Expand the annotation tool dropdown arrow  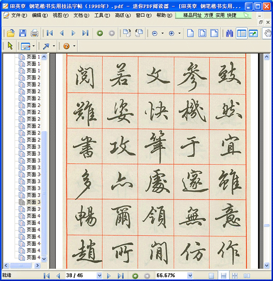tap(34, 46)
